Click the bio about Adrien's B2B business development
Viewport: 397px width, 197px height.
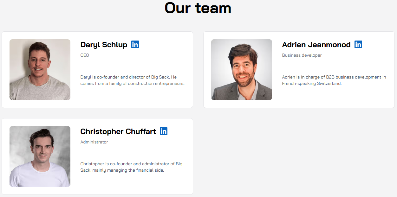pos(334,80)
